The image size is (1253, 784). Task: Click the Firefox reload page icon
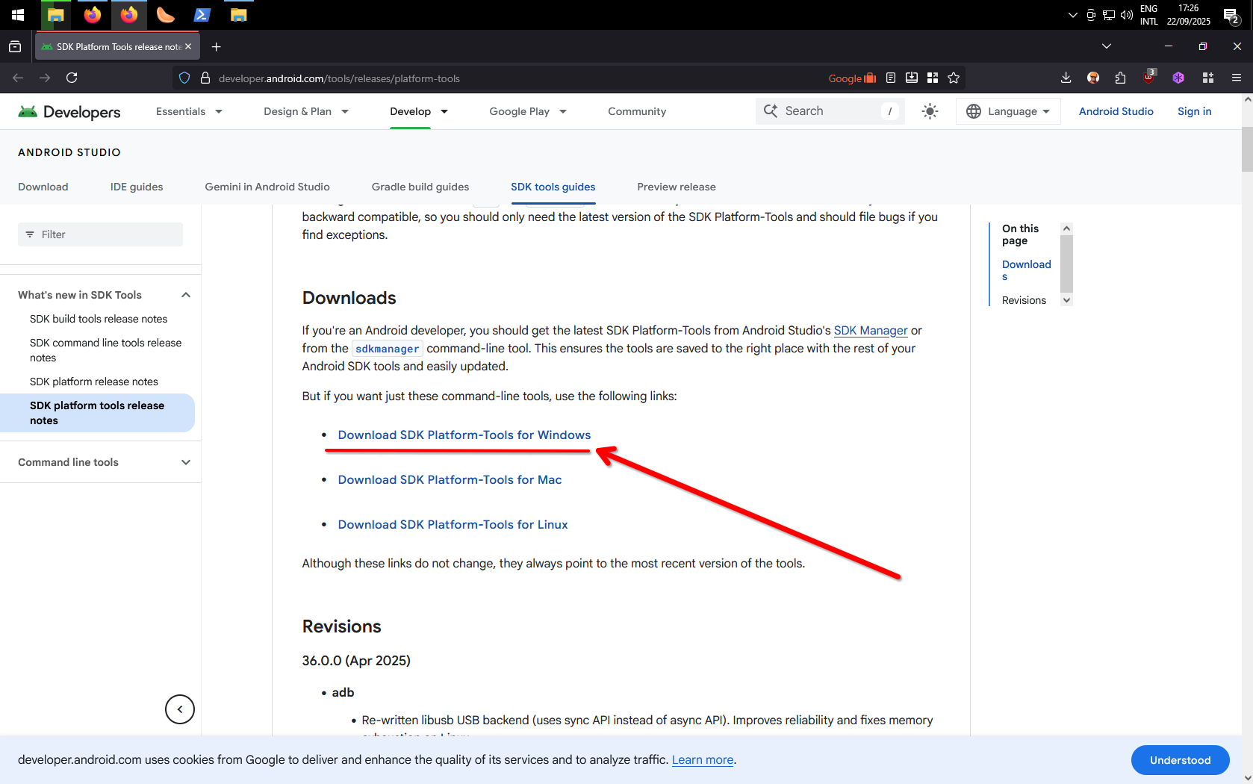click(72, 78)
